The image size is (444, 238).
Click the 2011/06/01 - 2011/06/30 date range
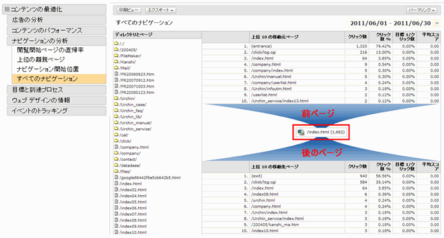click(390, 23)
